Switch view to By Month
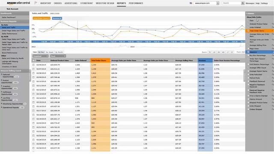274x154 pixels. (x=59, y=52)
